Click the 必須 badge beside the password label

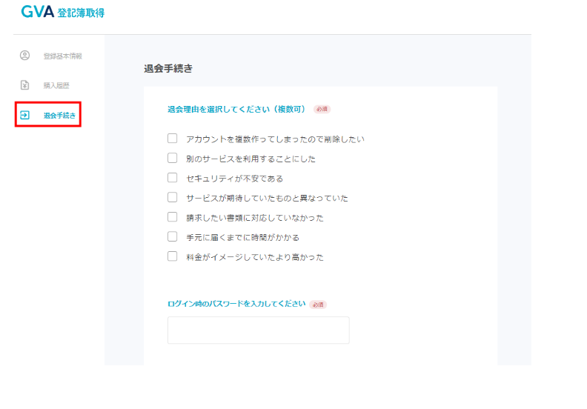tap(318, 305)
